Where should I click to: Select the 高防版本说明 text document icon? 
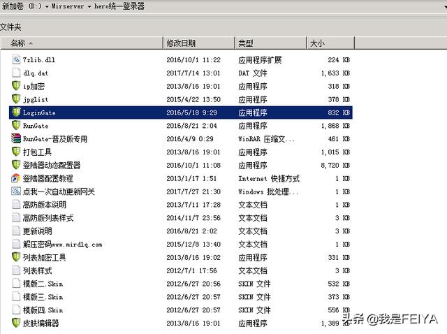point(16,205)
